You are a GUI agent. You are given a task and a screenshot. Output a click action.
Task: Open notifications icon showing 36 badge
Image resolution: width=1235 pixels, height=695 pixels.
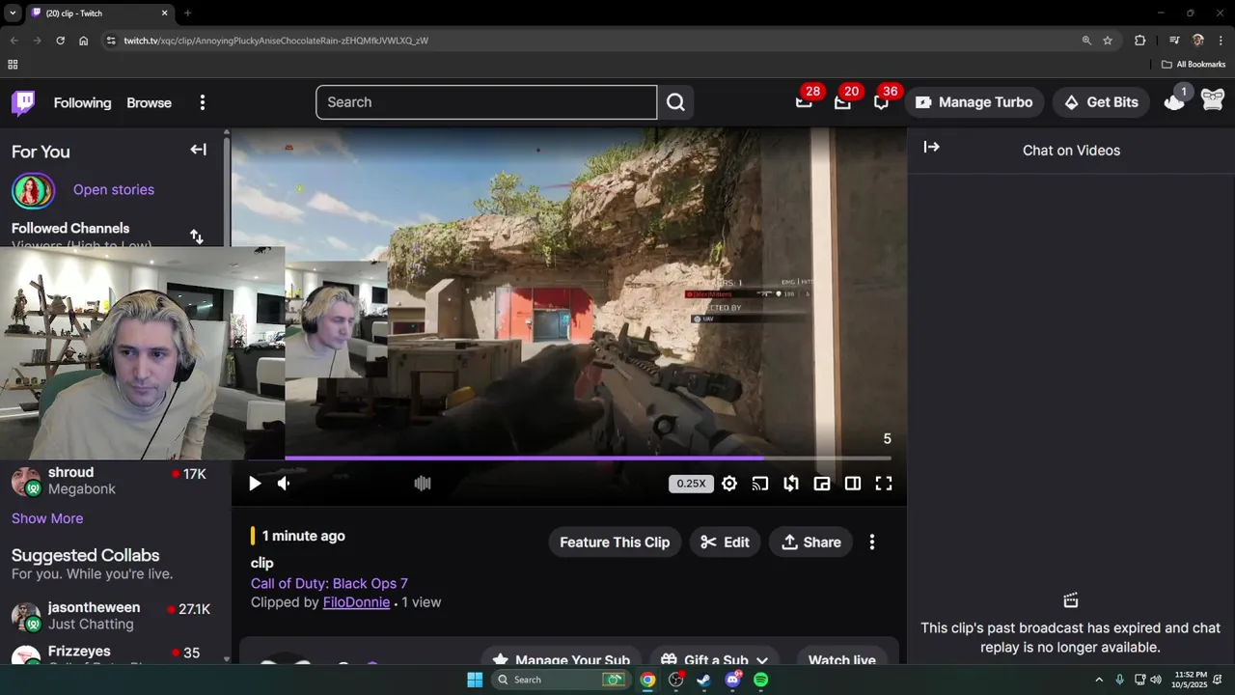(881, 101)
